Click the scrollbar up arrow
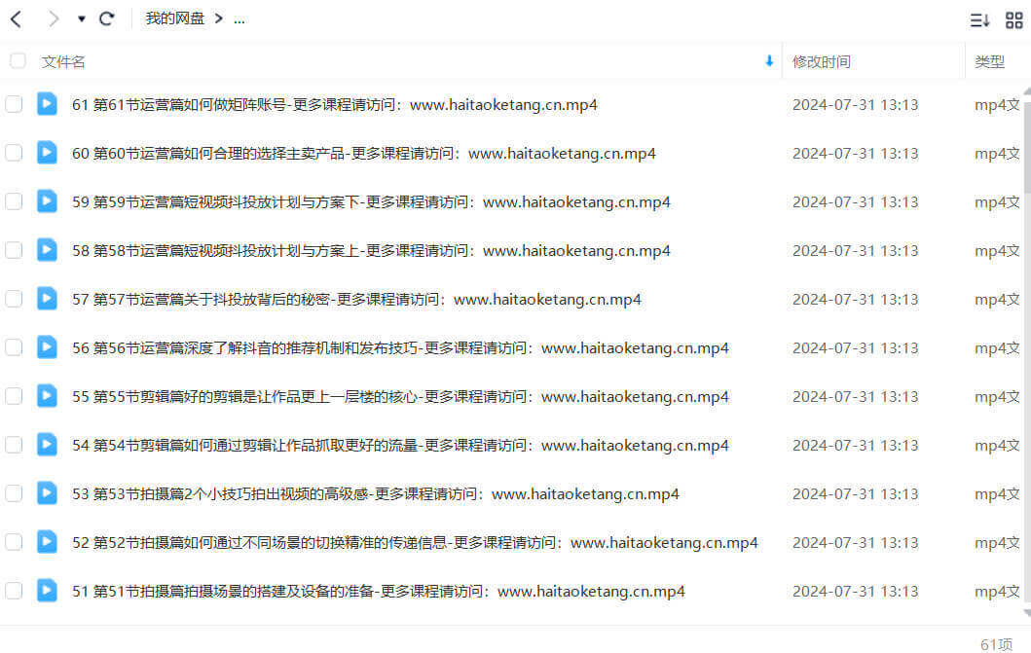Viewport: 1031px width, 653px height. [x=1027, y=91]
